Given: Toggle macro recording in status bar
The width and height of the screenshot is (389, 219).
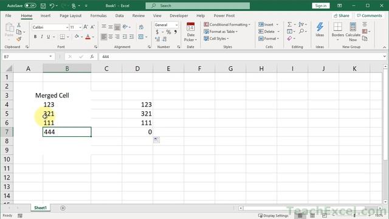Looking at the screenshot, I should (20, 215).
